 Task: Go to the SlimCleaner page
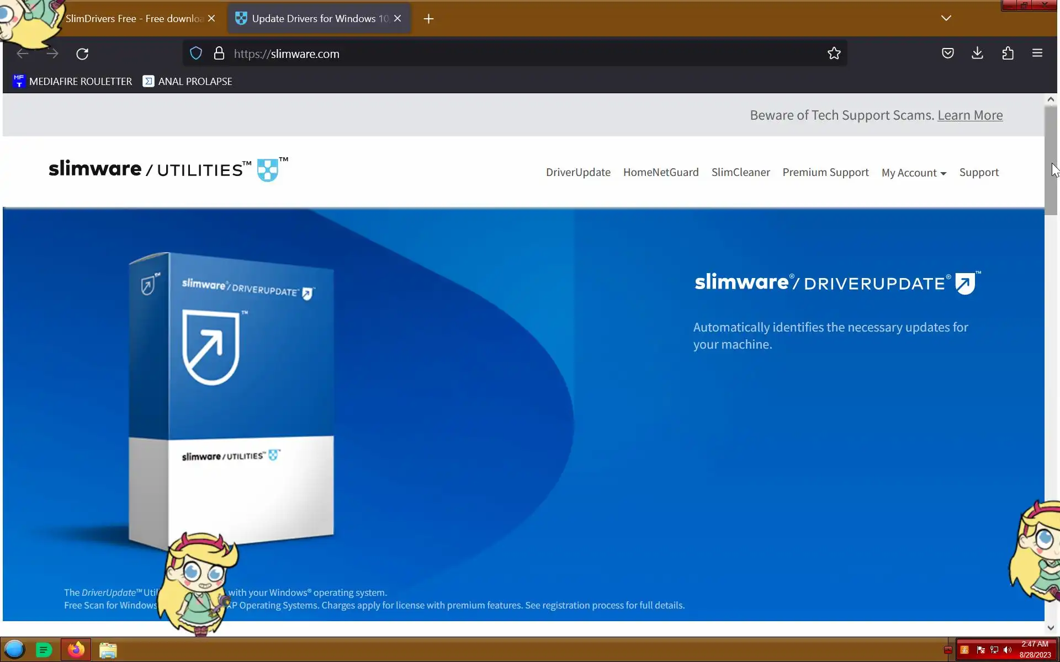click(x=740, y=172)
